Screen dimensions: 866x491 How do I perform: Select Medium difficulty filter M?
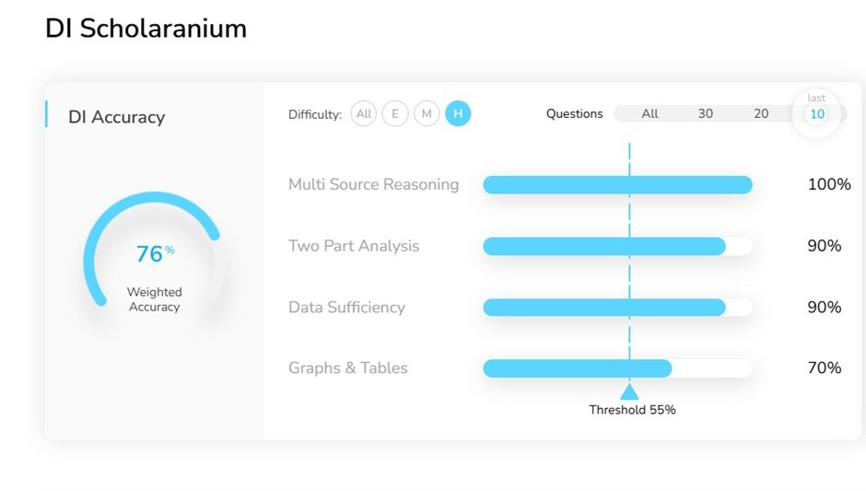427,114
